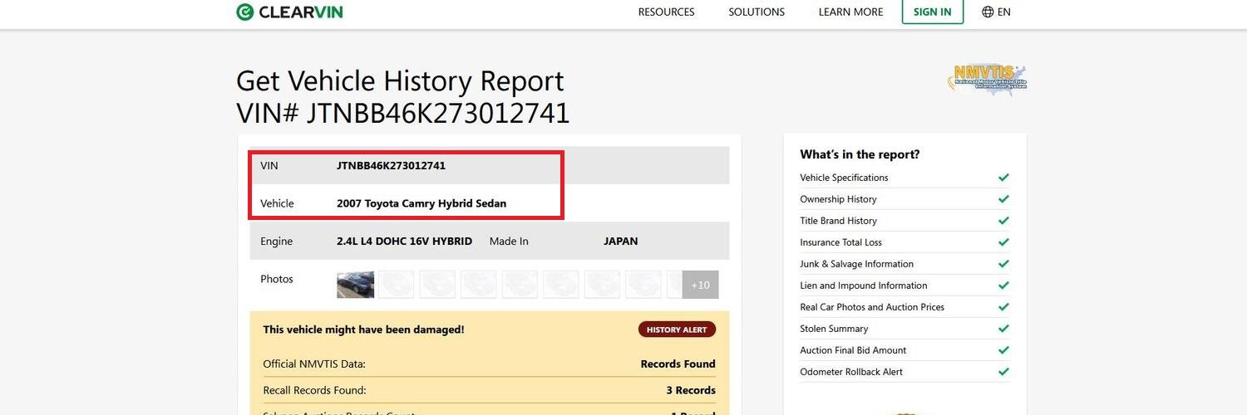Click the HISTORY ALERT badge
Screen dimensions: 1247x415
(x=677, y=330)
